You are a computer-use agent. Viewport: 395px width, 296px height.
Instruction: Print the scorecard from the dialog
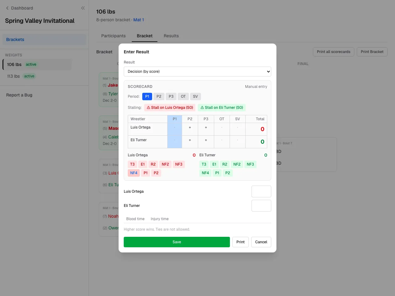[x=240, y=242]
